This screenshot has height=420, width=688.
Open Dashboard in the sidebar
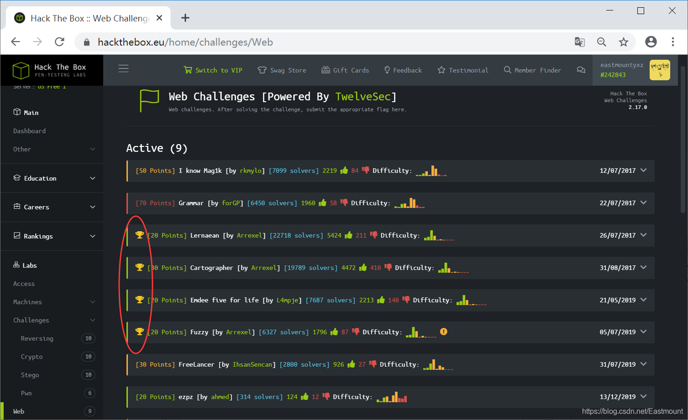[x=29, y=131]
